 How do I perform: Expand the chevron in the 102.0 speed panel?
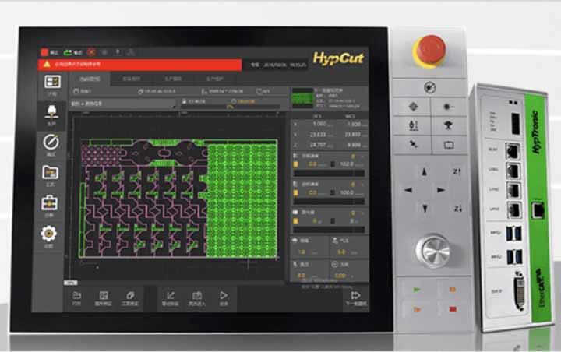(362, 157)
